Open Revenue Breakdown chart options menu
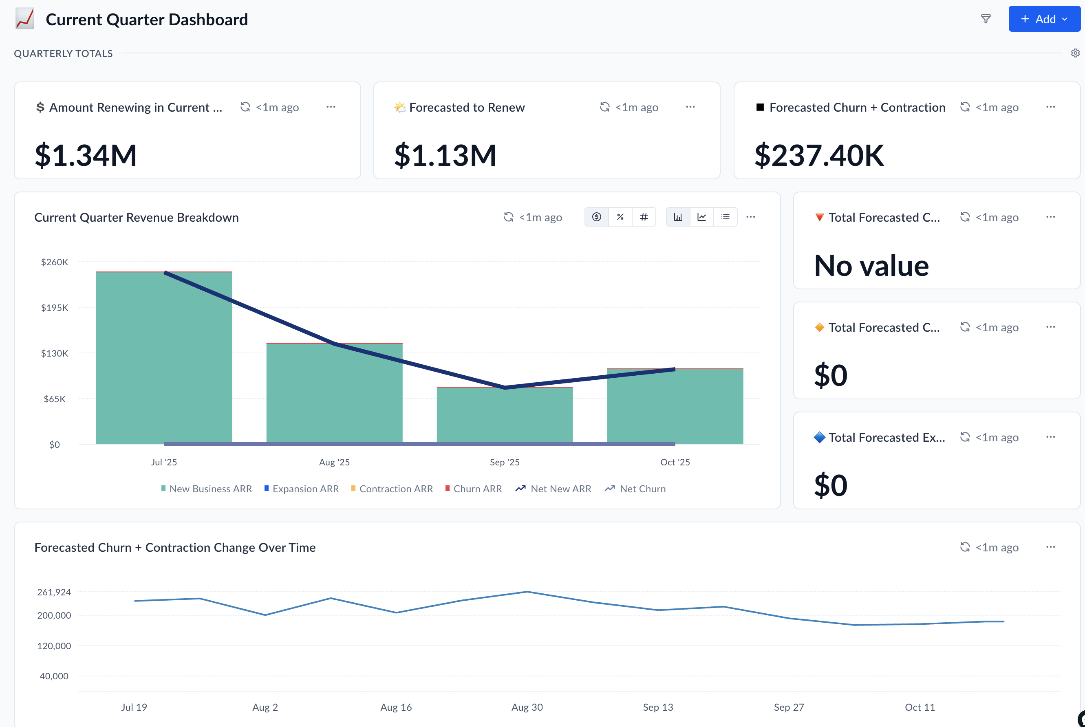1085x727 pixels. 751,217
